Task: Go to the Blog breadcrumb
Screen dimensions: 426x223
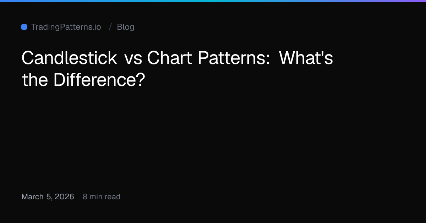Action: [126, 27]
